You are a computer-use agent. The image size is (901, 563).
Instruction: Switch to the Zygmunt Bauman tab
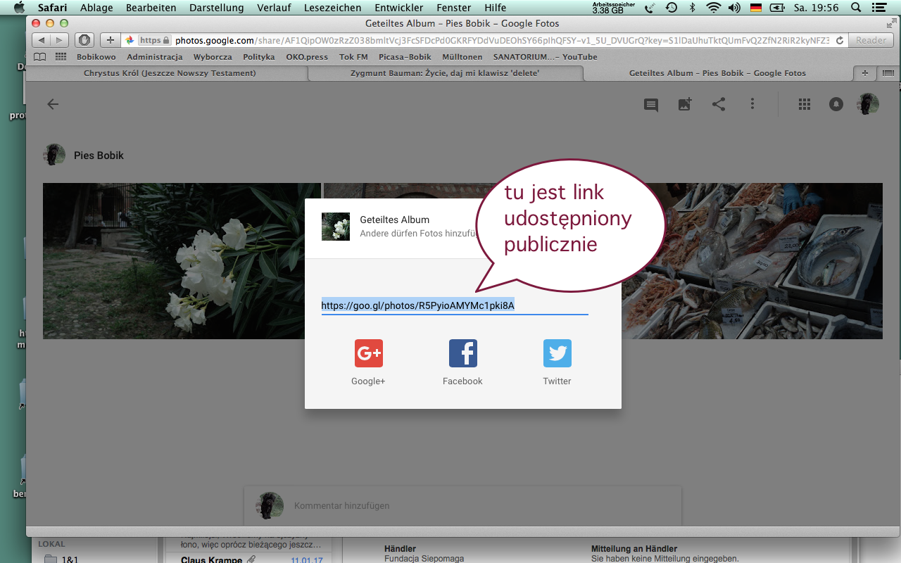click(445, 73)
